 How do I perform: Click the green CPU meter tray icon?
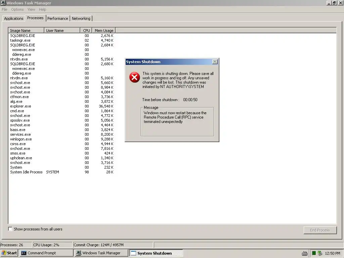click(314, 253)
